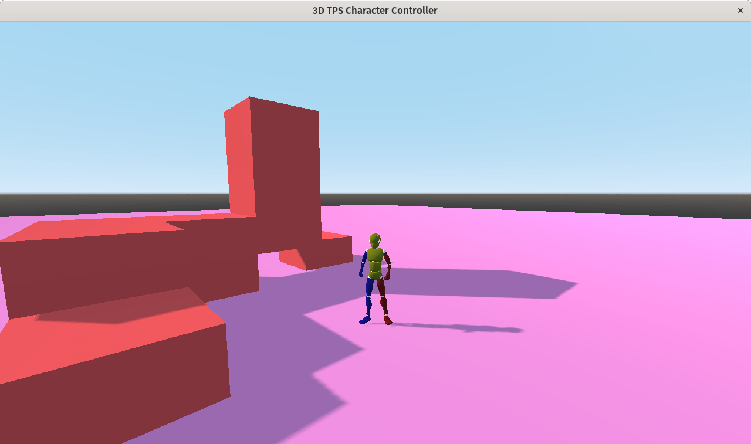This screenshot has width=751, height=444.
Task: Close the 3D TPS Character Controller window
Action: (x=740, y=11)
